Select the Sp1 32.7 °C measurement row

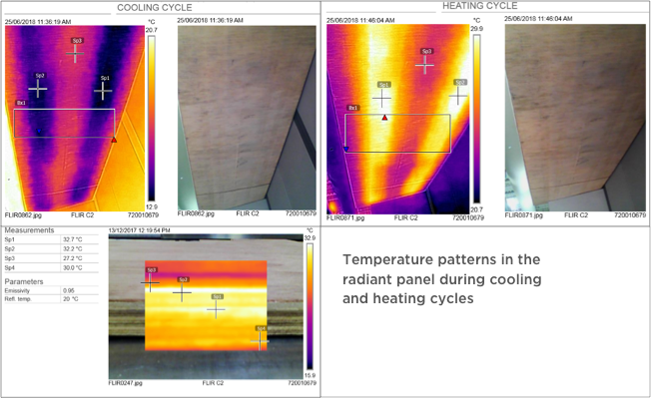click(x=52, y=239)
